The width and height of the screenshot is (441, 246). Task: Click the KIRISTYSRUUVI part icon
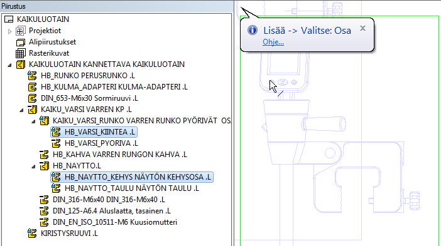32,233
